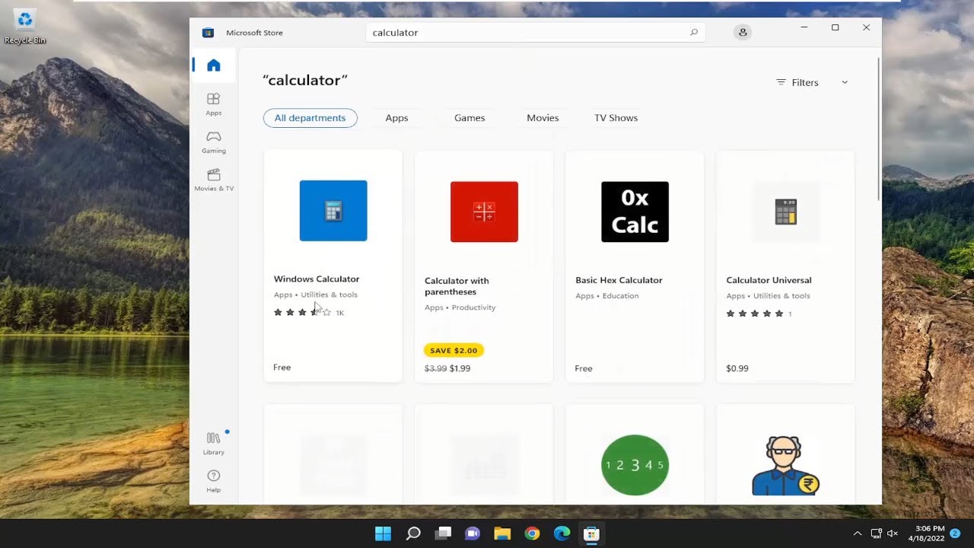The image size is (974, 548).
Task: Select the All departments tab
Action: (x=310, y=118)
